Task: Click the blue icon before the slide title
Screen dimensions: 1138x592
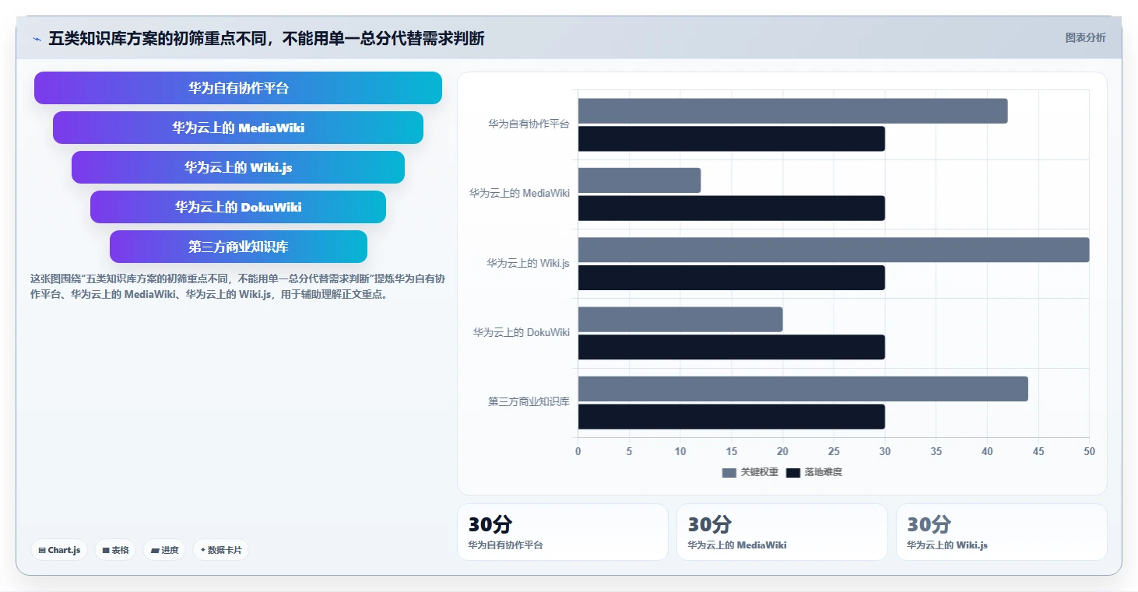Action: [37, 39]
